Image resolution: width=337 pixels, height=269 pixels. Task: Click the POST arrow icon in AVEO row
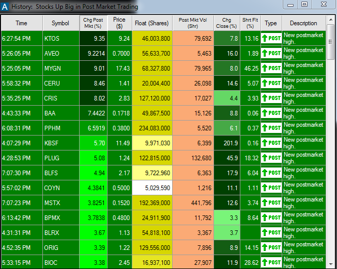coord(271,54)
